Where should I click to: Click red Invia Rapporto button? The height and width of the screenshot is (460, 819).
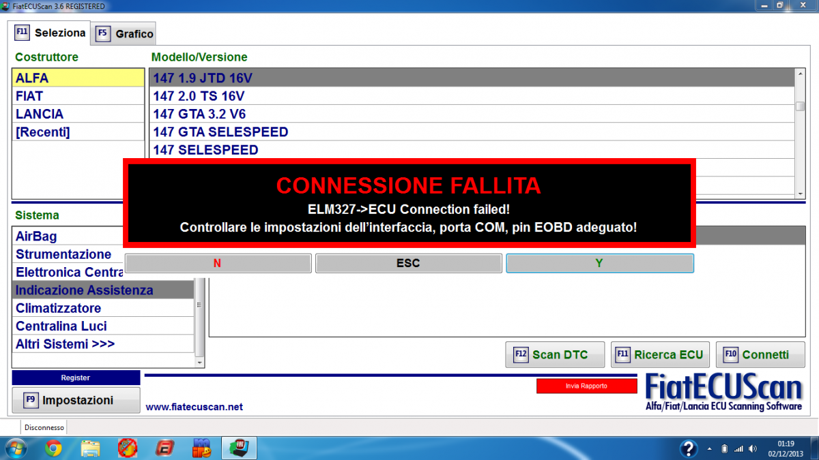click(586, 386)
